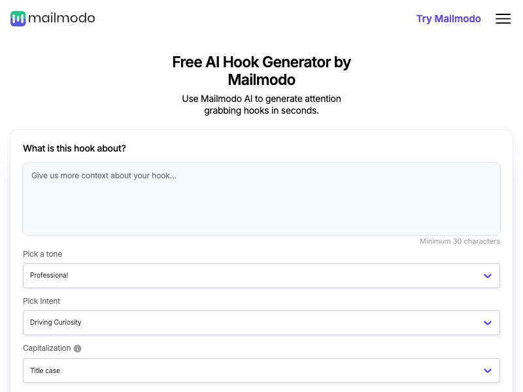Click the Try Mailmodo link

pyautogui.click(x=448, y=19)
